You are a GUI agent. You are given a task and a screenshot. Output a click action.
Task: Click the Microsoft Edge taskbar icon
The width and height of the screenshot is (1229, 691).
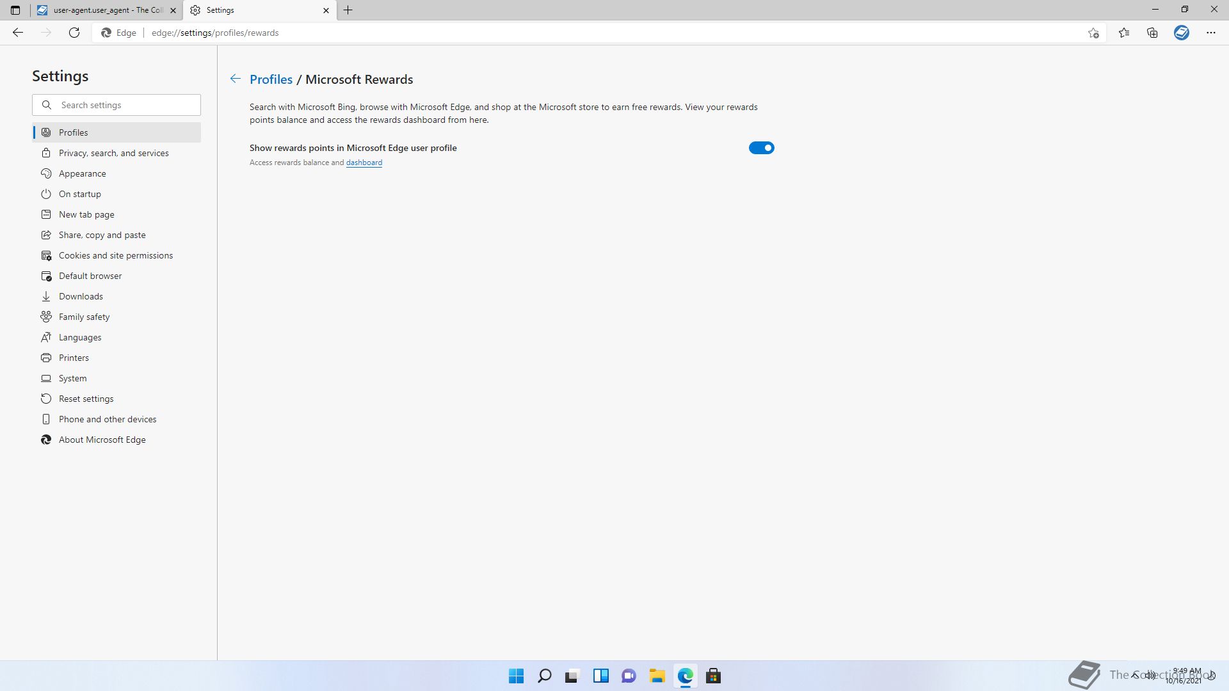(x=685, y=676)
